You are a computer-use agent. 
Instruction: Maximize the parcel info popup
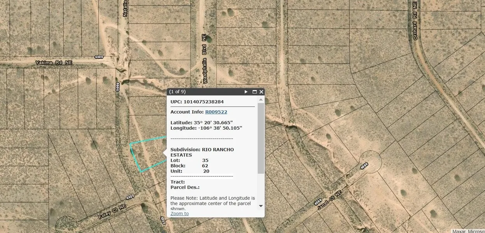(x=255, y=92)
